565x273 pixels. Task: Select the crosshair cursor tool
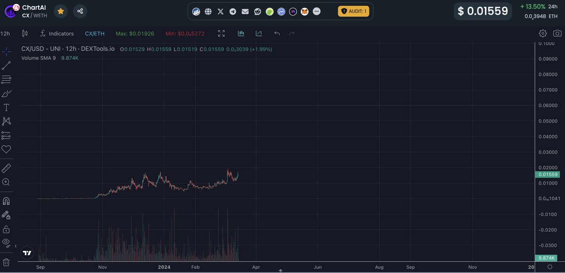pos(6,52)
